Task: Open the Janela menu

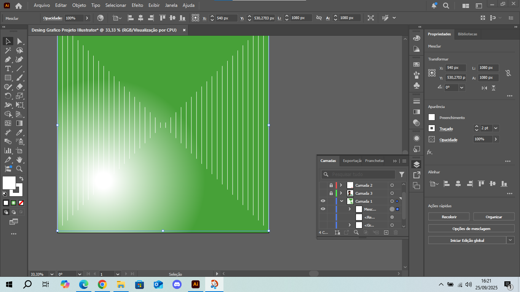Action: [171, 5]
